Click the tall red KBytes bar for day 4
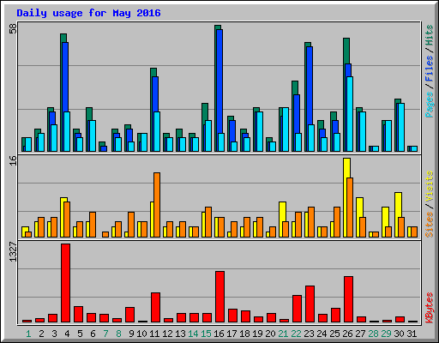Screen dimensions: 439x343 [65, 283]
